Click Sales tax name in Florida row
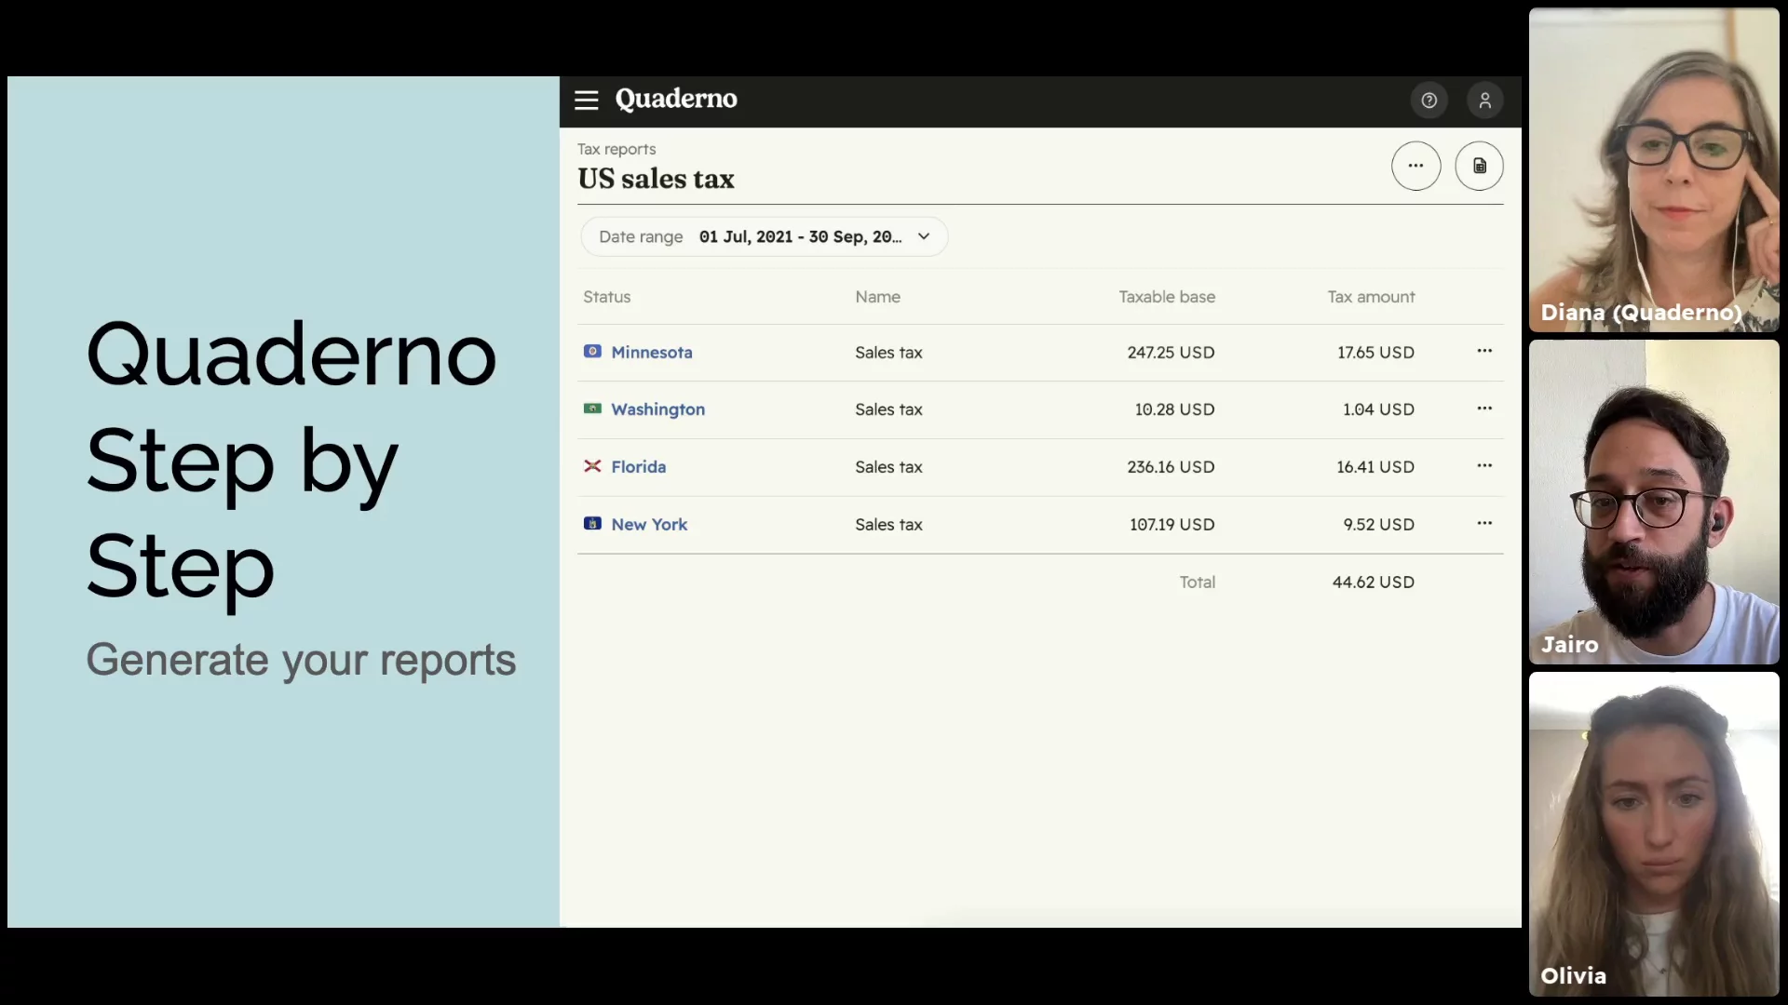Screen dimensions: 1788x1005 (x=888, y=467)
